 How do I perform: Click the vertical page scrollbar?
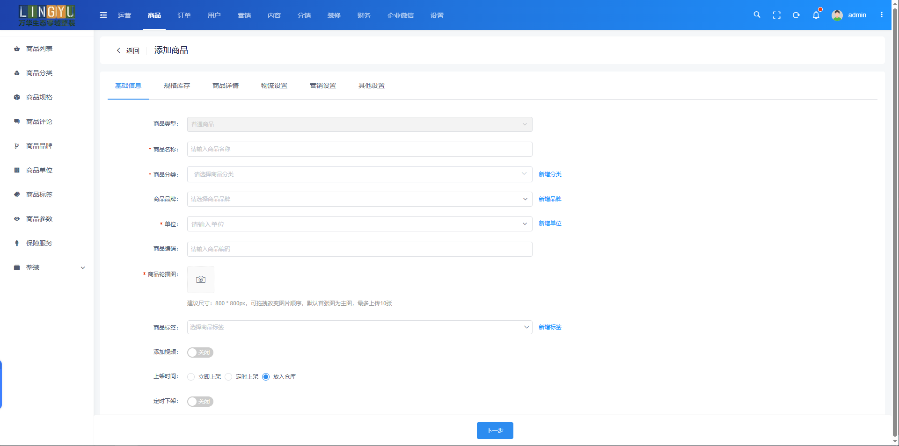point(895,220)
